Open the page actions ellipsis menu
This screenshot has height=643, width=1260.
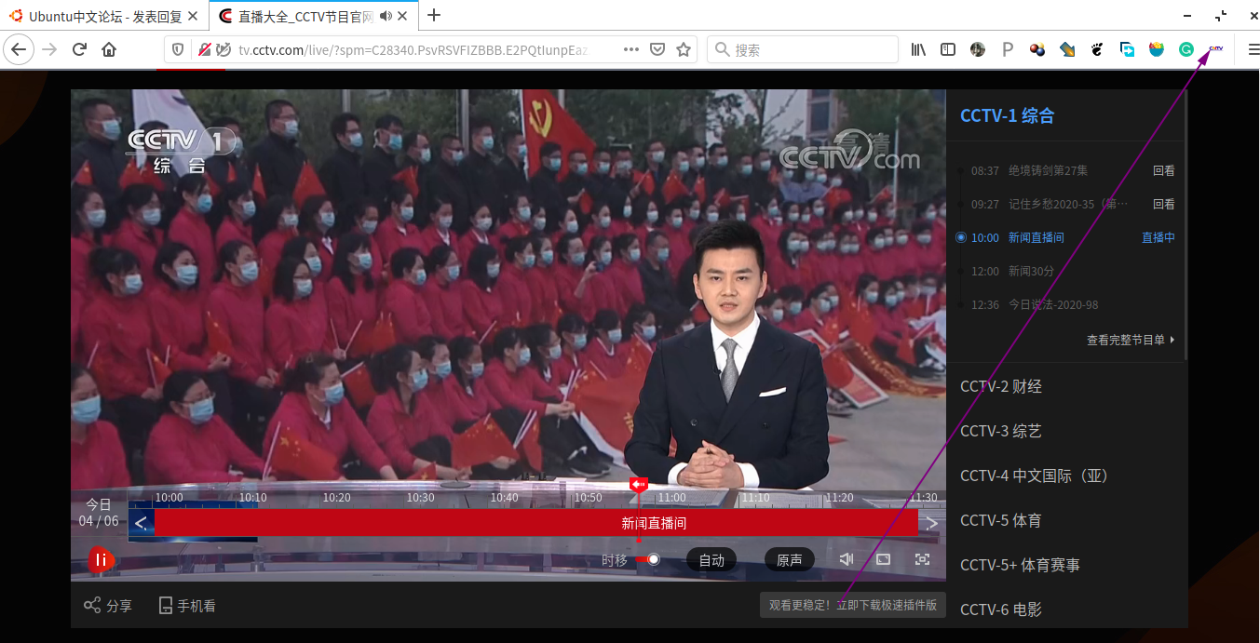(631, 49)
